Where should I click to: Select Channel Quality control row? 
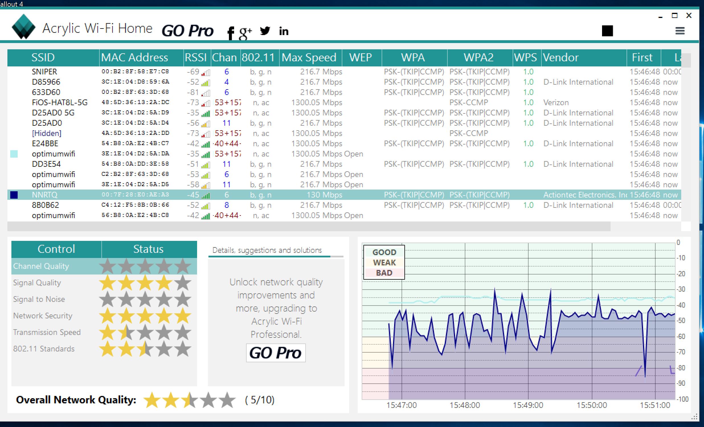[x=41, y=266]
